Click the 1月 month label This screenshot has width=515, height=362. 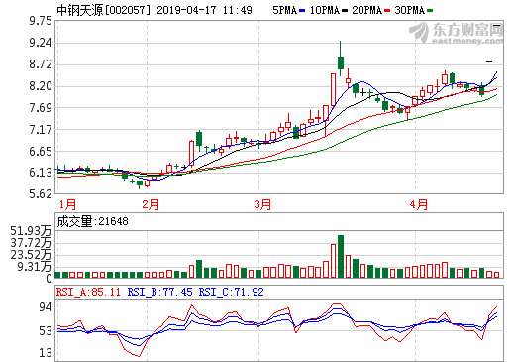pyautogui.click(x=67, y=204)
